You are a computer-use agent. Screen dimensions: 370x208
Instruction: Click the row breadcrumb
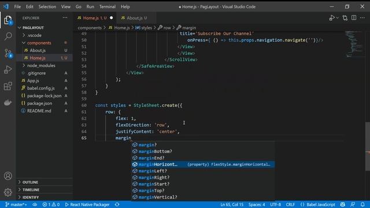click(164, 28)
